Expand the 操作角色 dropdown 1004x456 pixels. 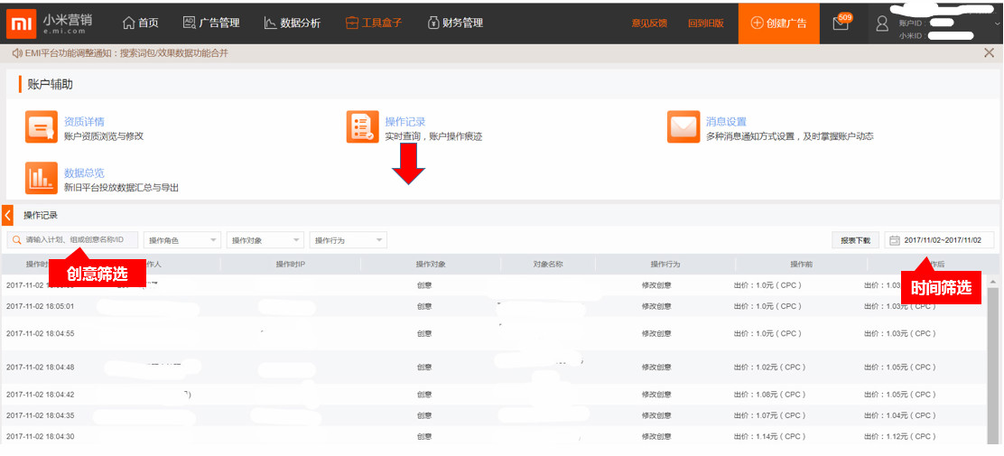tap(181, 240)
